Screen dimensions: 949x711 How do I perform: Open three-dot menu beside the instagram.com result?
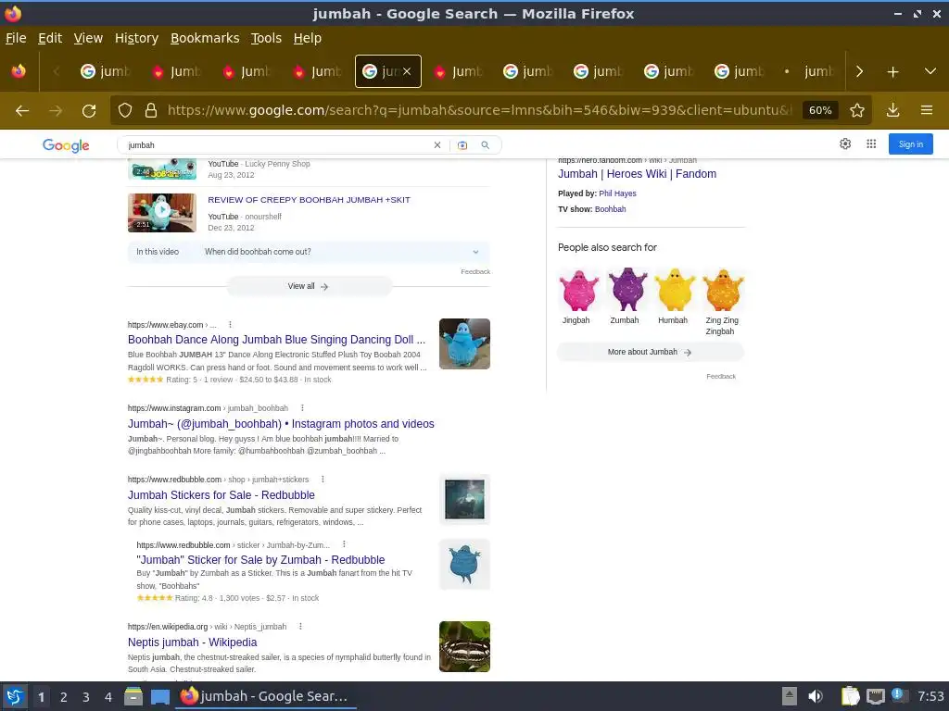point(303,408)
